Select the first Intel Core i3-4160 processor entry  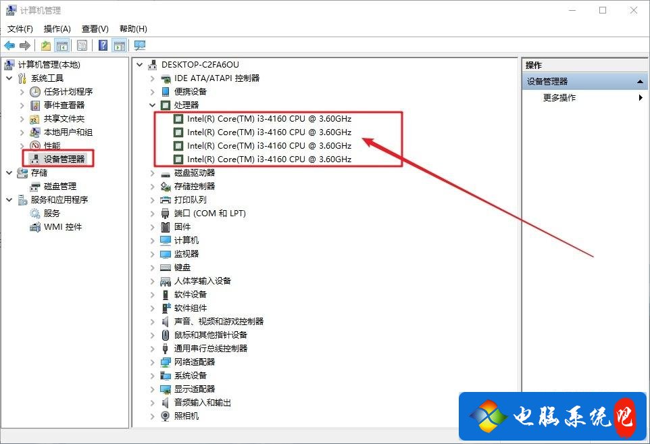coord(269,118)
